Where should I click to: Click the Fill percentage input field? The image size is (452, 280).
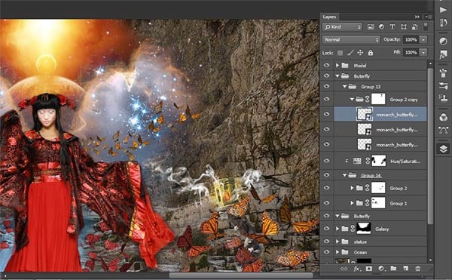(411, 53)
